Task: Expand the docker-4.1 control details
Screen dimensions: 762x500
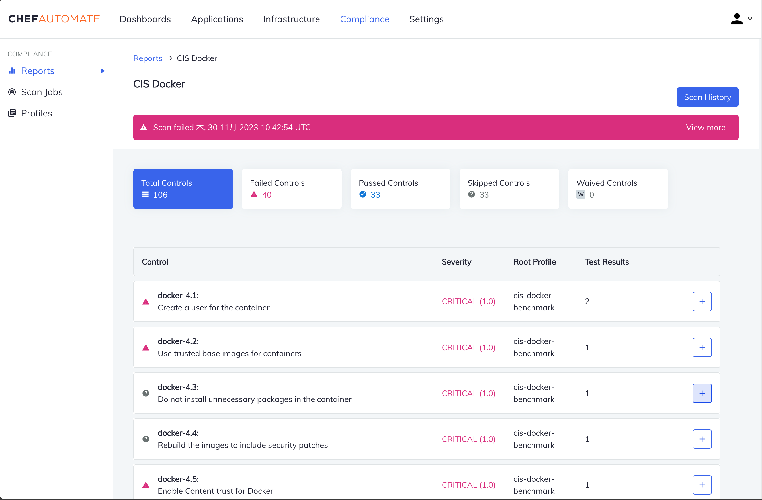Action: pos(702,302)
